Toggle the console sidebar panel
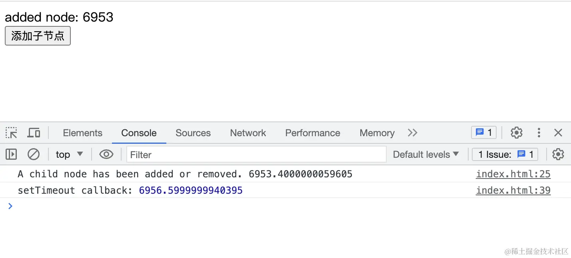This screenshot has width=571, height=258. pyautogui.click(x=11, y=155)
